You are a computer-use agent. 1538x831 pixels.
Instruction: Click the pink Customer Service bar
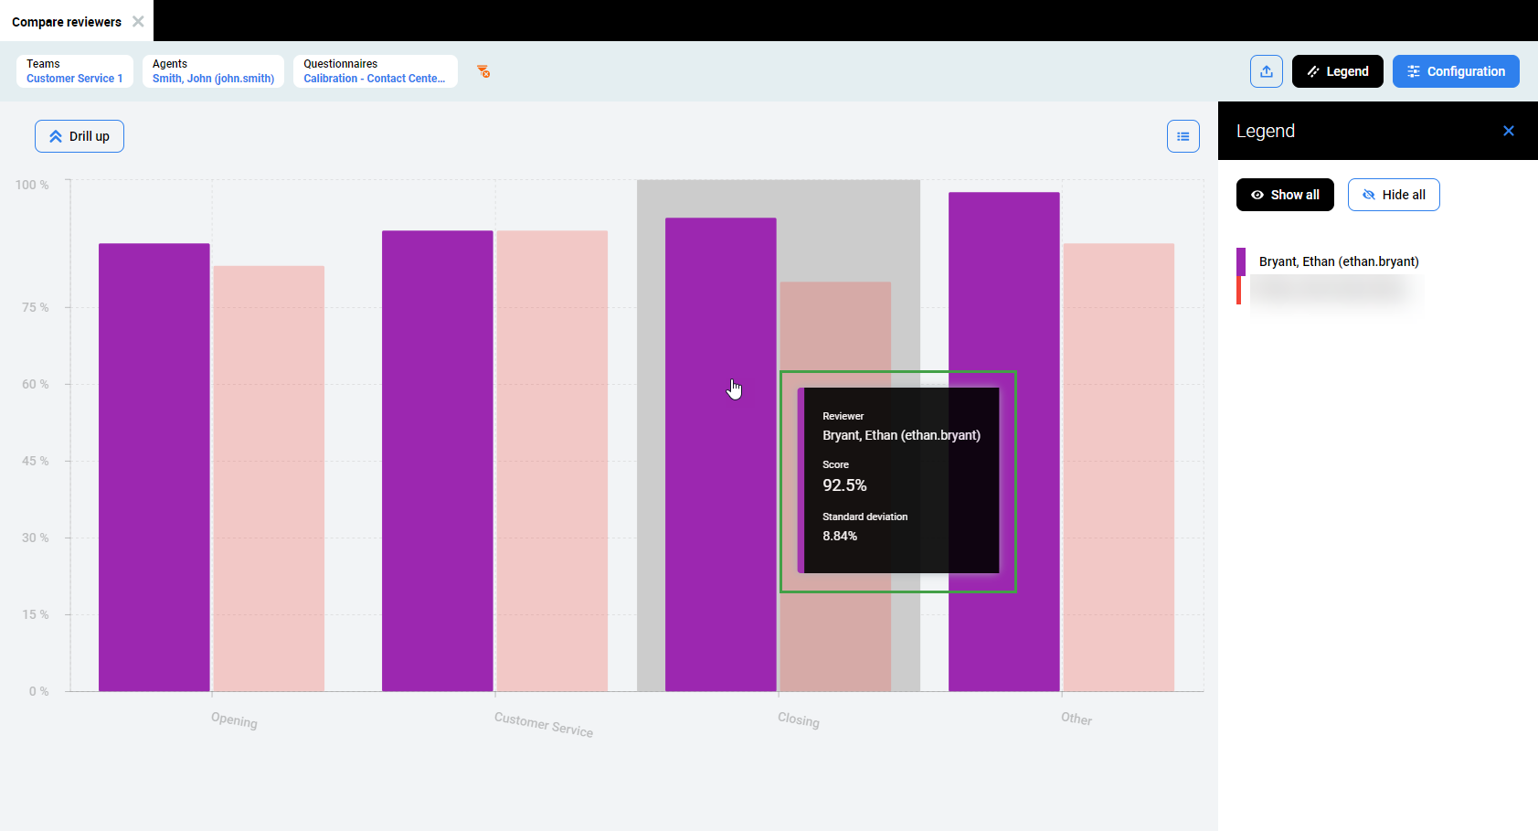(552, 461)
